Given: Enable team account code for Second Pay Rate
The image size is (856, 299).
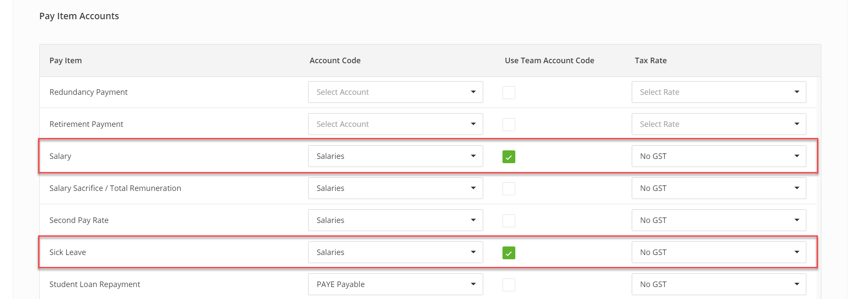Looking at the screenshot, I should click(x=508, y=221).
